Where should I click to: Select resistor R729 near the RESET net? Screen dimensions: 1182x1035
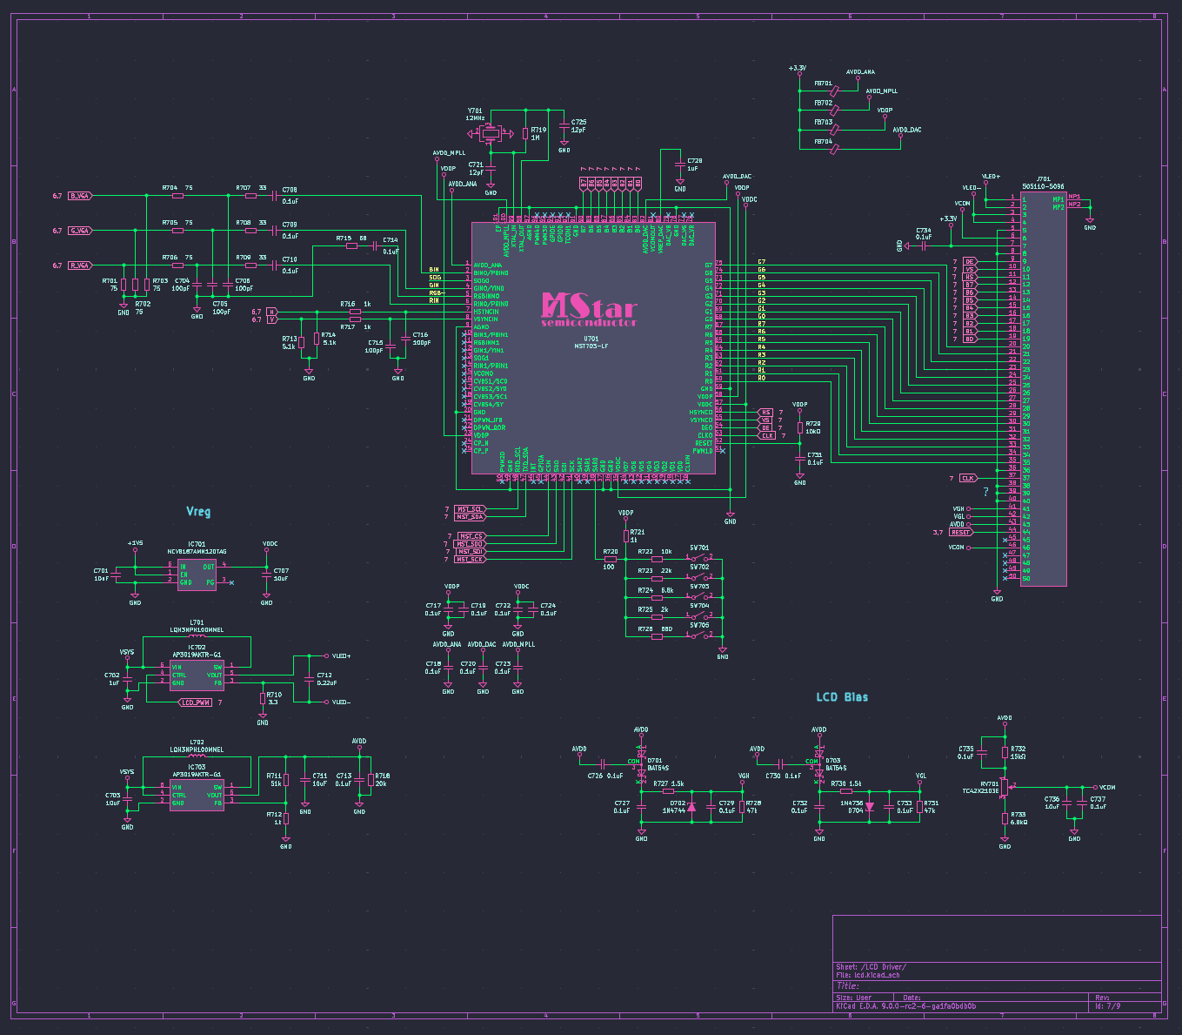click(800, 427)
